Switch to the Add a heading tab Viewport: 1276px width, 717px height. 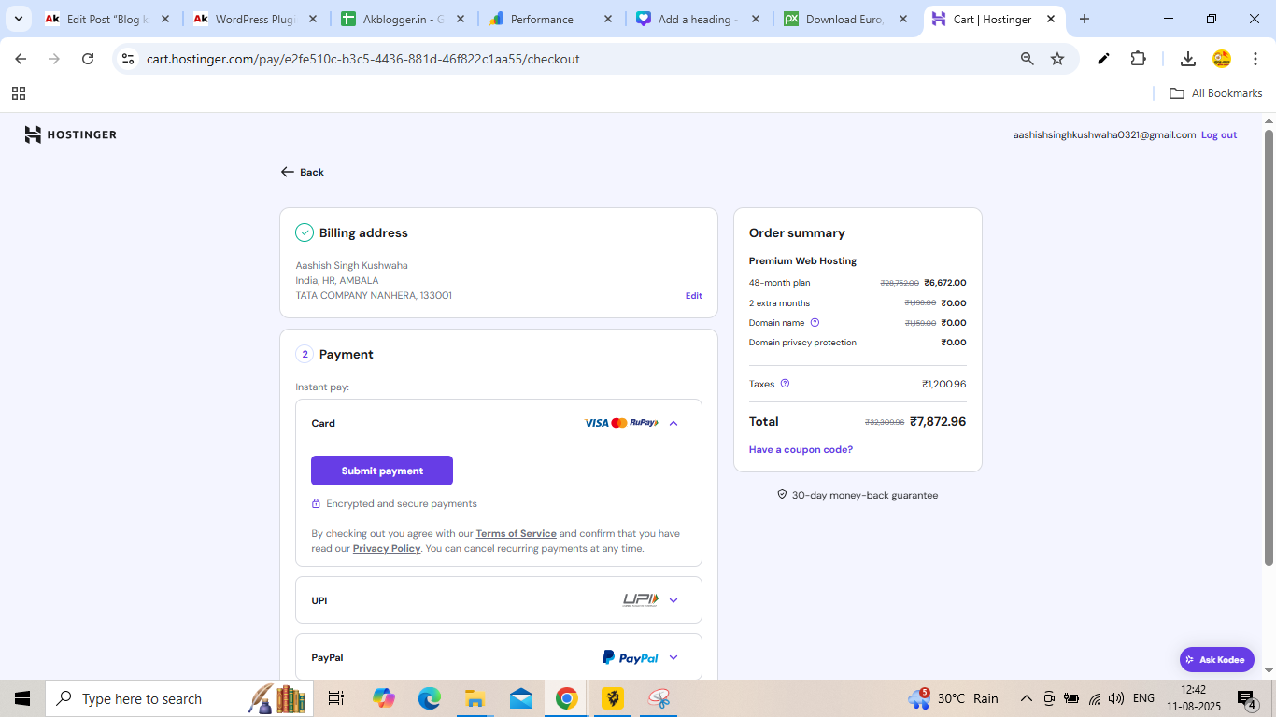[x=699, y=19]
